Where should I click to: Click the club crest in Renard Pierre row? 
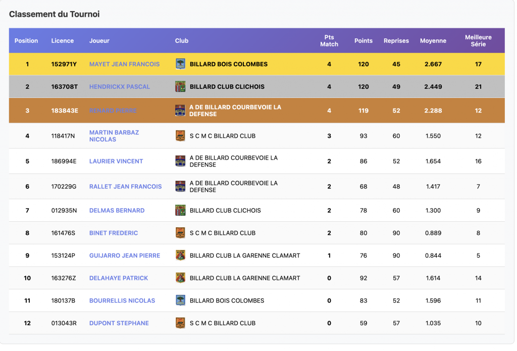point(180,111)
